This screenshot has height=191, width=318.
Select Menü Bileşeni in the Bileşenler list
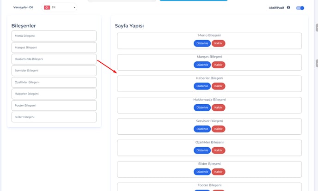click(x=54, y=36)
